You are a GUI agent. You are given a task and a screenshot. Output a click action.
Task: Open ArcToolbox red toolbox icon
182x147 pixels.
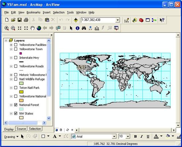(x=141, y=20)
